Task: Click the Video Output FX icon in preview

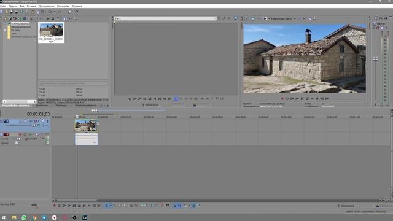Action: click(259, 18)
